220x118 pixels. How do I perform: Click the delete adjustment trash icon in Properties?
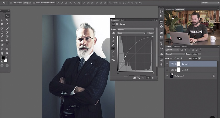pyautogui.click(x=152, y=78)
